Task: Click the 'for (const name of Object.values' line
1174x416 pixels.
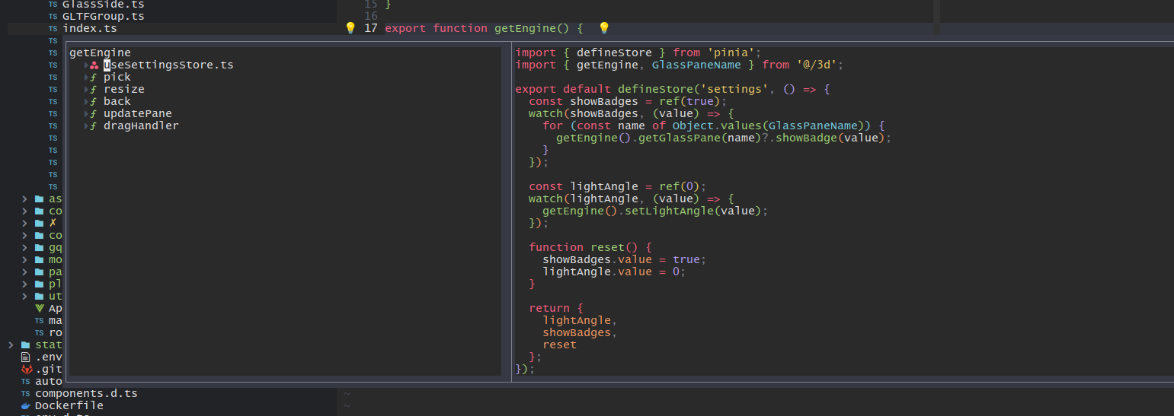Action: pos(713,125)
